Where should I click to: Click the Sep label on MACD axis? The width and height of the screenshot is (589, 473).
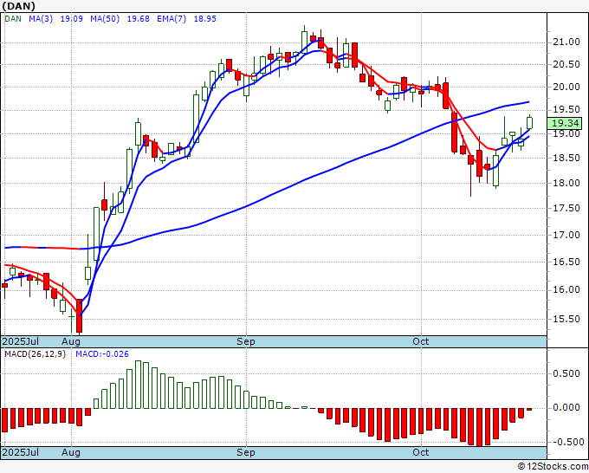[x=246, y=452]
